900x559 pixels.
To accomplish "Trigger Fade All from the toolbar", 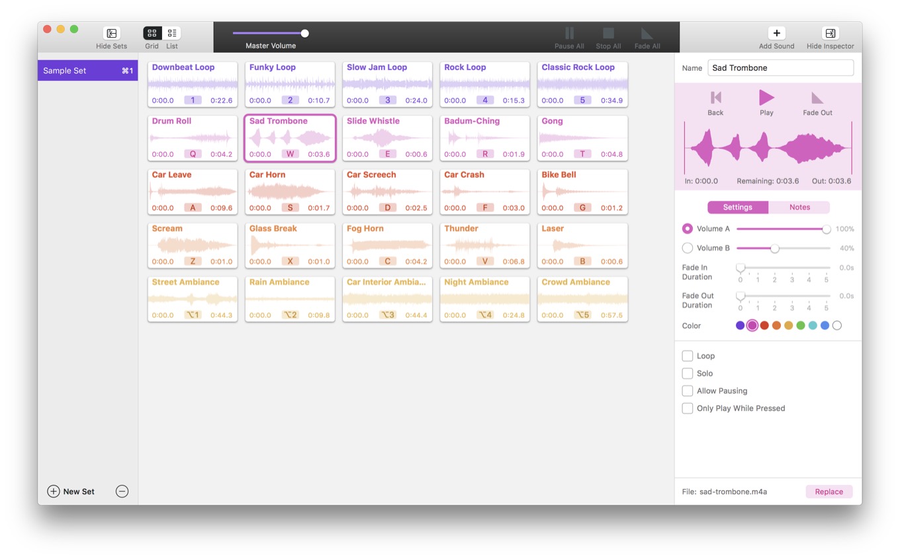I will pos(647,34).
